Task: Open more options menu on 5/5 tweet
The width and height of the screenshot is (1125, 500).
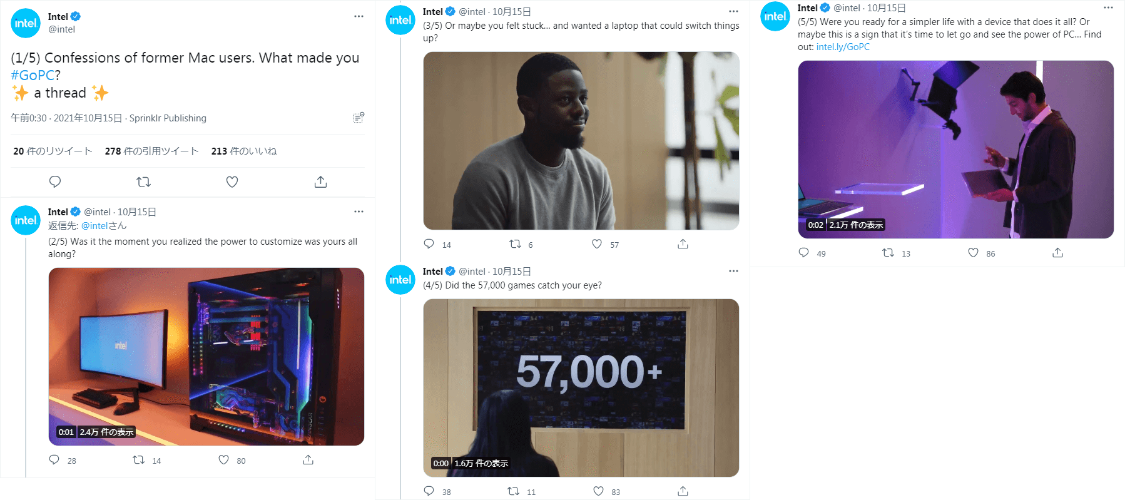Action: [1108, 8]
